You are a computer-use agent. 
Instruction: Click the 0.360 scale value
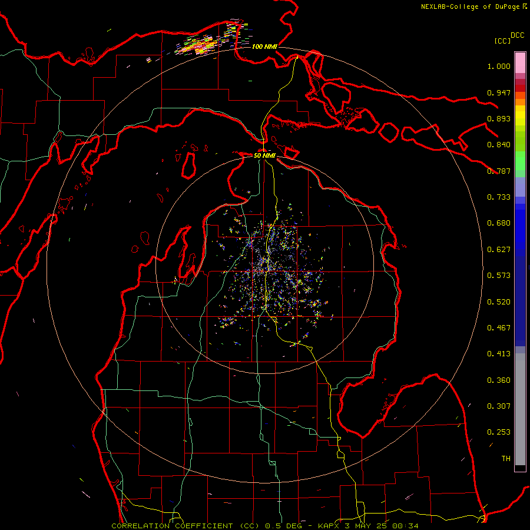499,380
